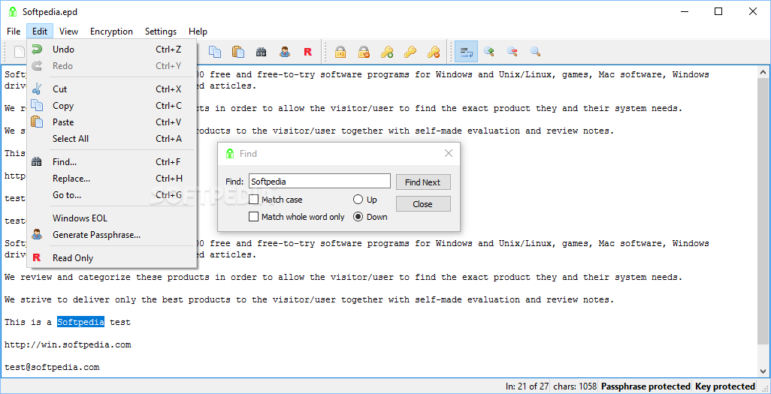The height and width of the screenshot is (394, 771).
Task: Select the Up search direction radio button
Action: [x=358, y=200]
